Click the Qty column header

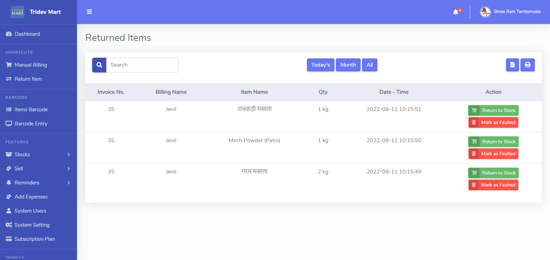(323, 92)
